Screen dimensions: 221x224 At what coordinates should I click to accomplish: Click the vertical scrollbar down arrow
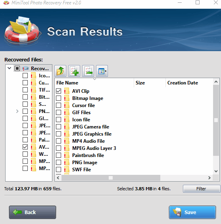tap(216, 171)
